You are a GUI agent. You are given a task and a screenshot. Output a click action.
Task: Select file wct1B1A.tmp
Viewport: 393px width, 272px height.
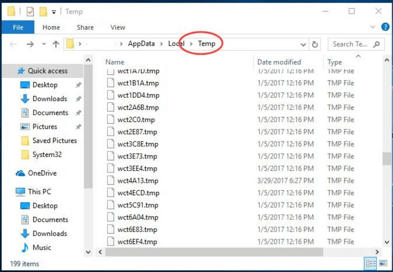tap(138, 83)
